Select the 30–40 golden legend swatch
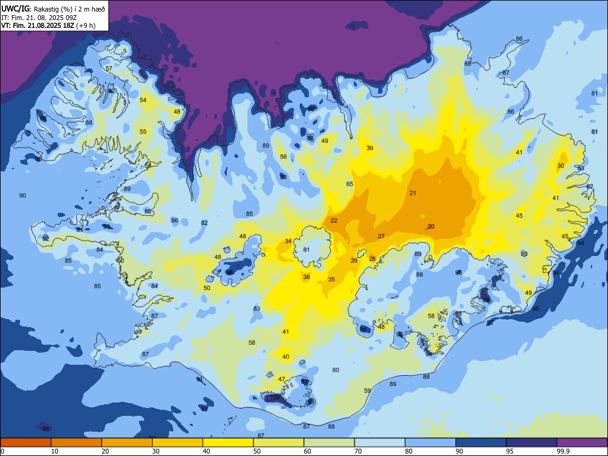 (178, 443)
